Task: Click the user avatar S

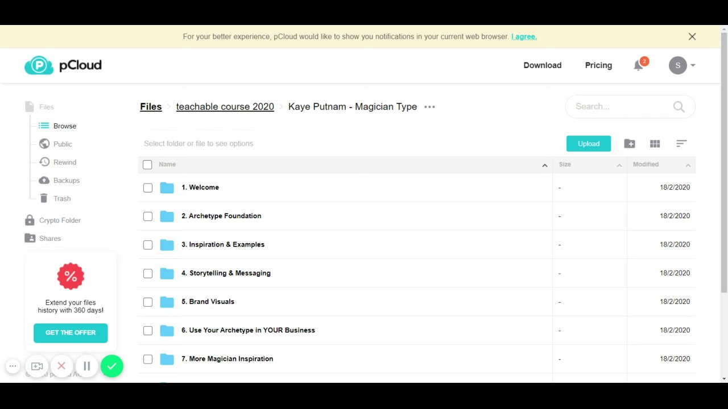Action: point(677,65)
